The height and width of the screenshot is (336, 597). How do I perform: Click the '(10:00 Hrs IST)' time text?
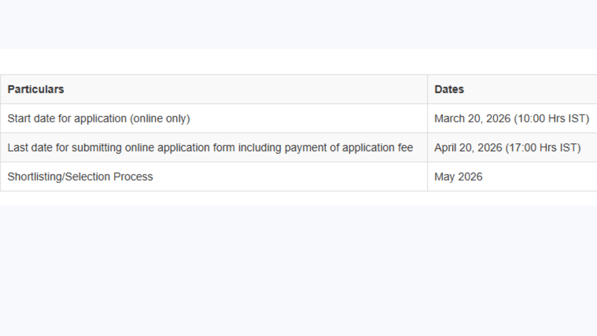coord(551,119)
